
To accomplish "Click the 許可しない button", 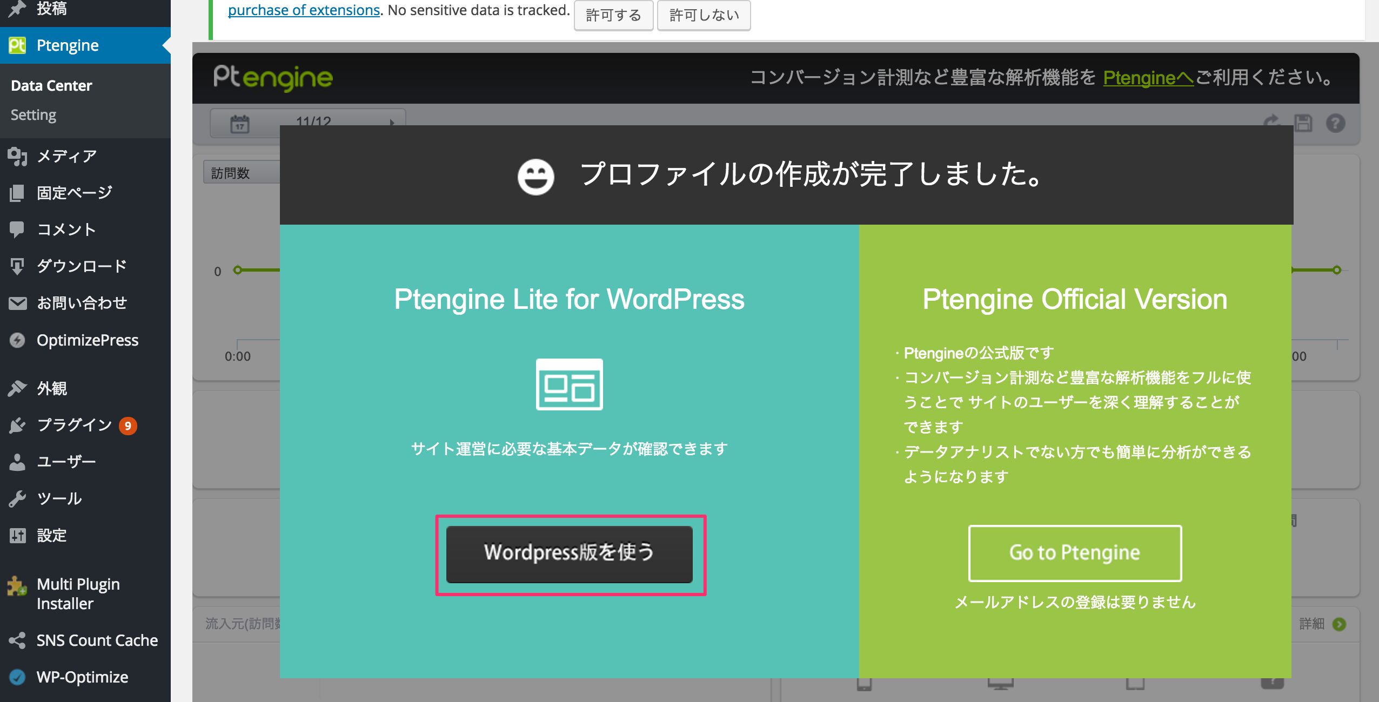I will point(704,15).
